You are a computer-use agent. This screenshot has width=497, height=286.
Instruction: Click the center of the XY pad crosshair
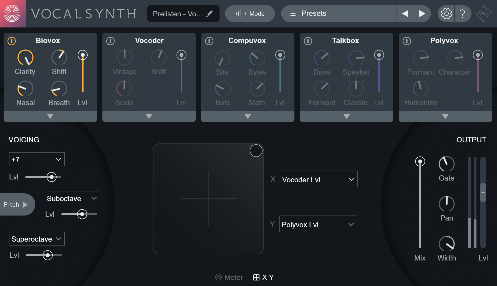coord(209,199)
